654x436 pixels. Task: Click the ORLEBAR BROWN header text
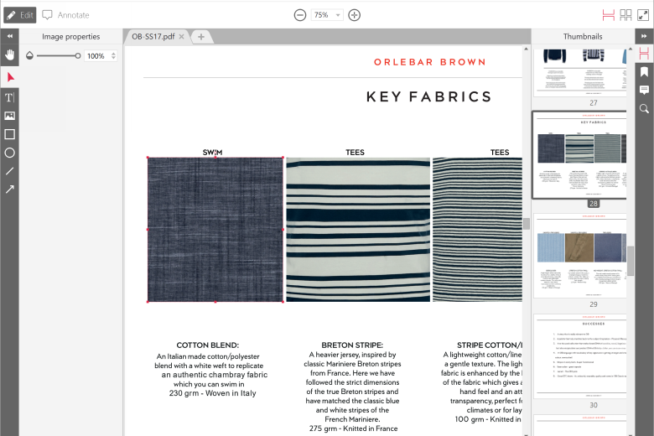click(430, 62)
